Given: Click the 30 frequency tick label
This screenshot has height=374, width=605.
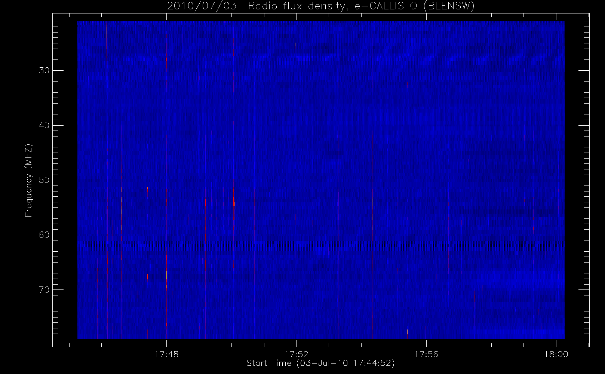Looking at the screenshot, I should 44,71.
